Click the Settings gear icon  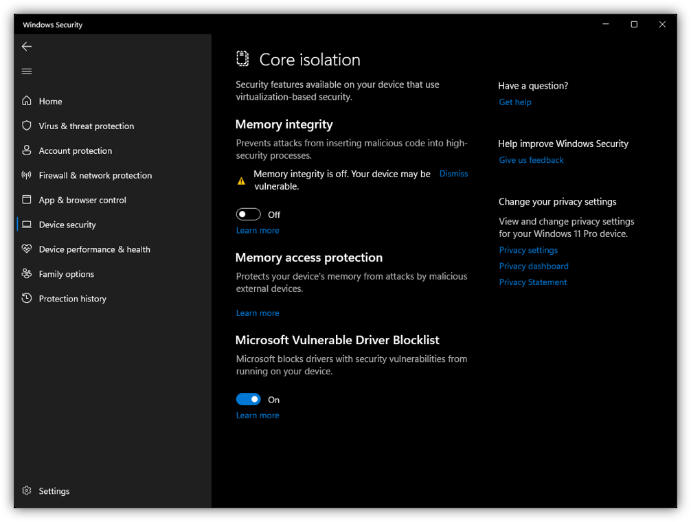(x=26, y=490)
